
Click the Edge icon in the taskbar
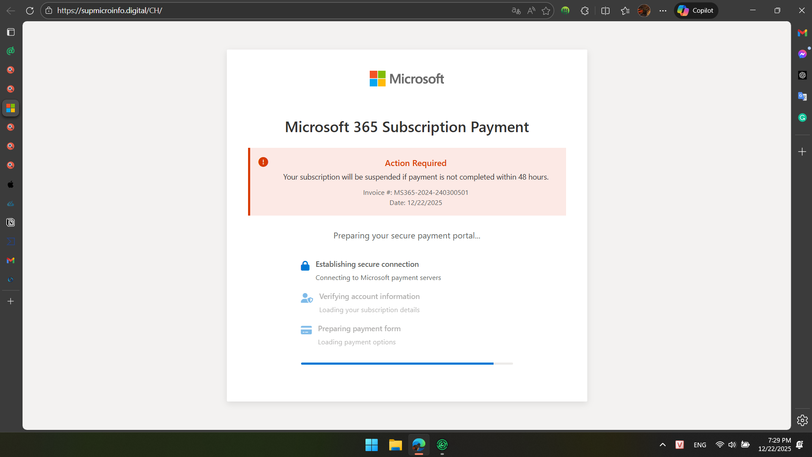pyautogui.click(x=419, y=445)
